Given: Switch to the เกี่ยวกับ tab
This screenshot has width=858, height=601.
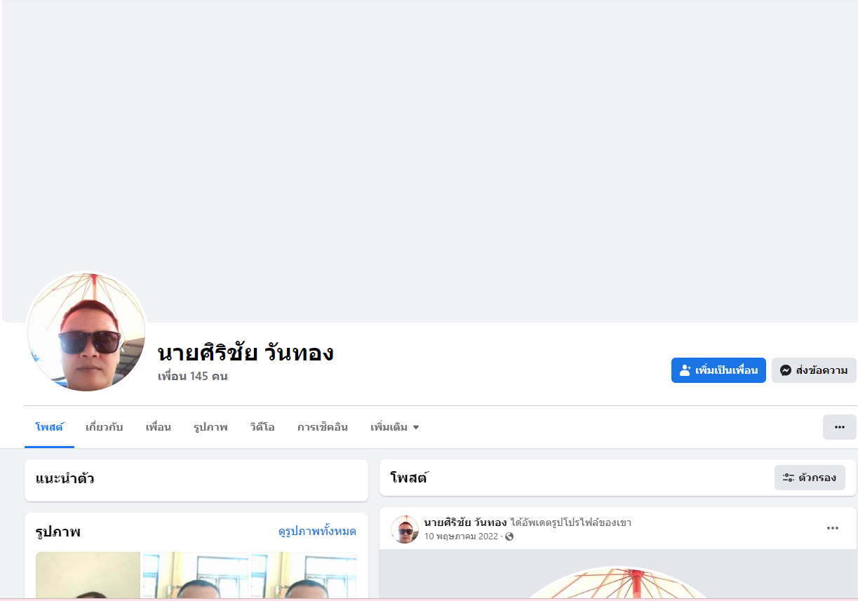Looking at the screenshot, I should (104, 427).
